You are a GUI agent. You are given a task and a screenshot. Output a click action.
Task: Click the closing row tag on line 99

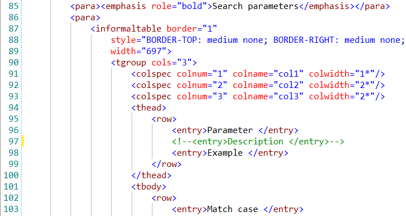167,164
